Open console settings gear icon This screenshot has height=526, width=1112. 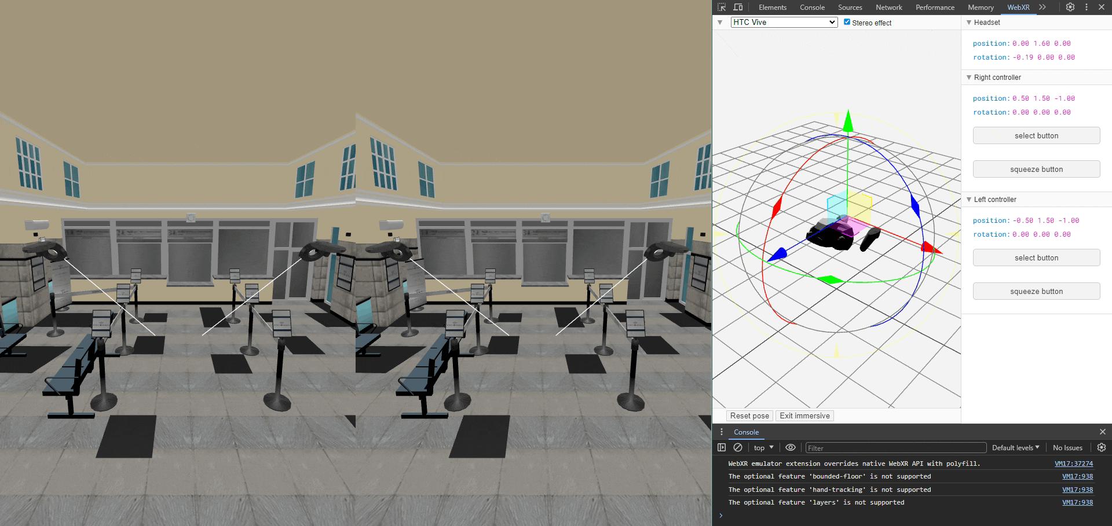[x=1102, y=447]
